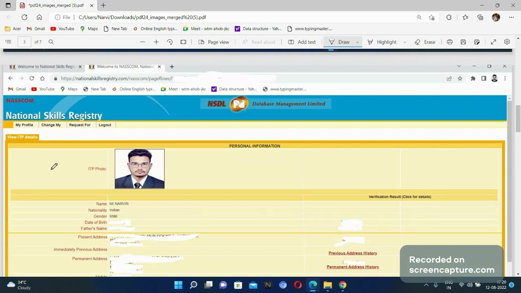Screen dimensions: 521x293
Task: Show hidden system tray icons
Action: pyautogui.click(x=426, y=285)
